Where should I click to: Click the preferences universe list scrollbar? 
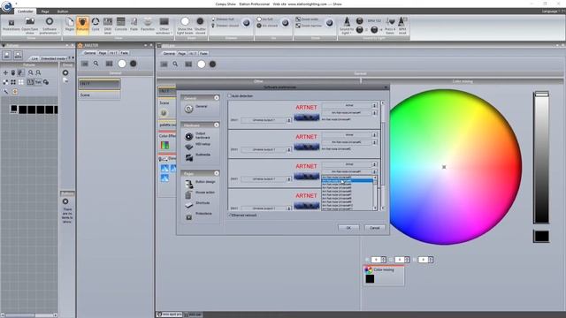coord(383,155)
